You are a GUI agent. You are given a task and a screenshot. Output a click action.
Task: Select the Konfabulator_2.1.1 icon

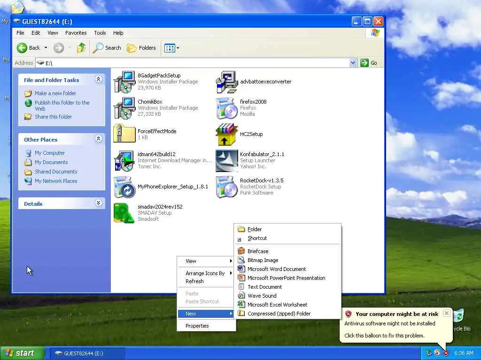(x=227, y=161)
